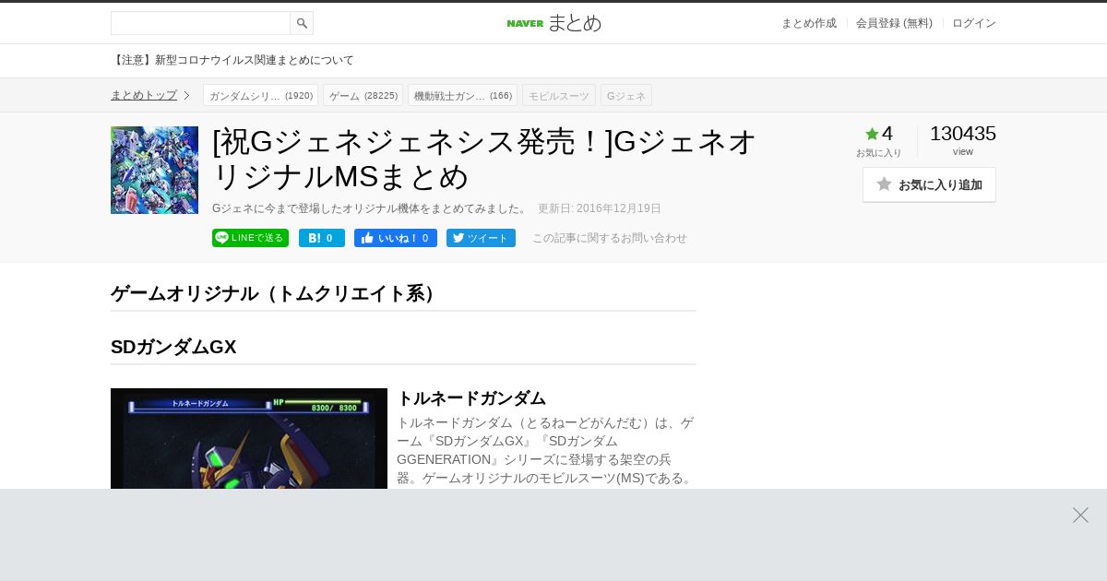Select the ゲーム (28225) tag
The width and height of the screenshot is (1107, 581).
(363, 95)
